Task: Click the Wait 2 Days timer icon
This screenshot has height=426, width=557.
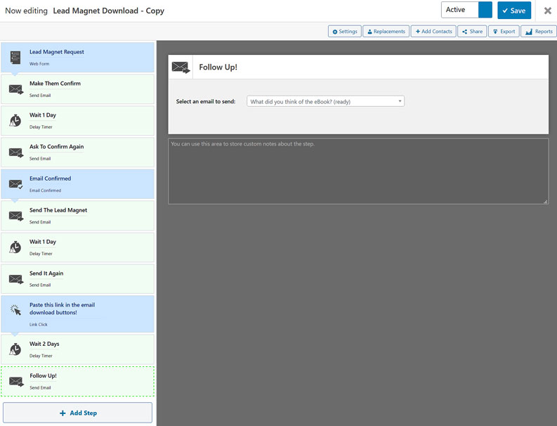Action: point(15,349)
